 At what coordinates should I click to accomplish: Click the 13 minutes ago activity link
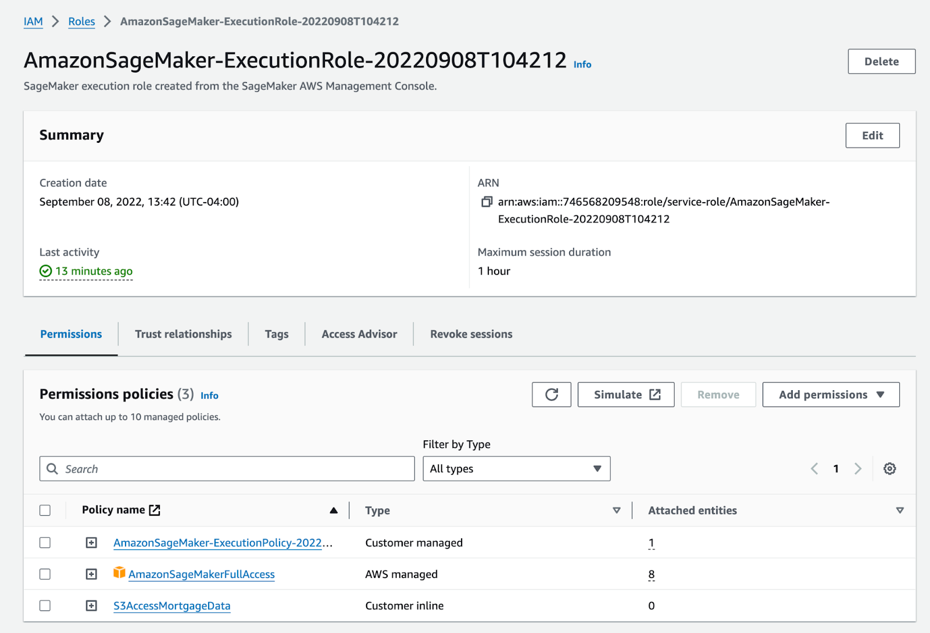click(94, 271)
